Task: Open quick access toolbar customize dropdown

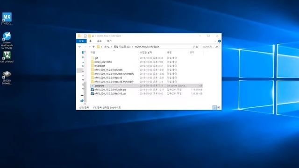Action: 93,36
